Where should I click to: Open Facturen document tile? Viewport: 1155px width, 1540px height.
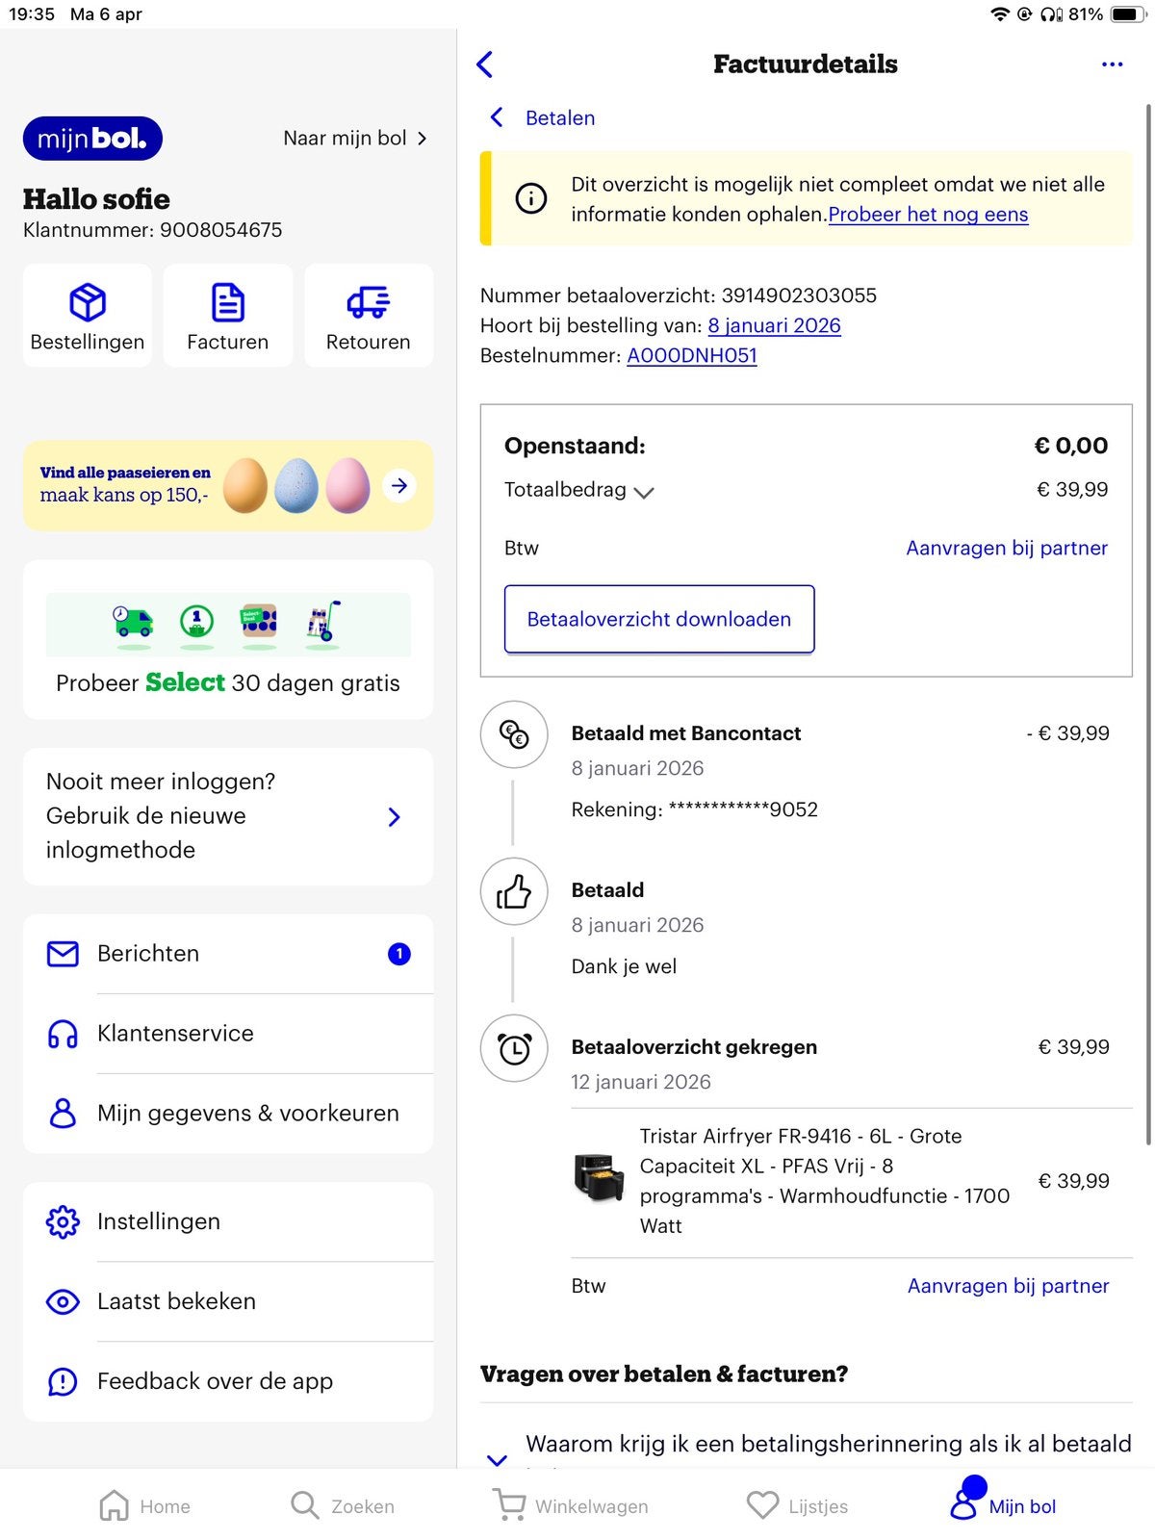coord(228,316)
